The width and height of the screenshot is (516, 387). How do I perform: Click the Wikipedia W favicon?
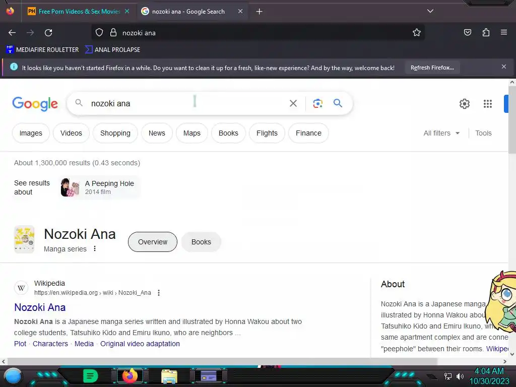coord(21,288)
